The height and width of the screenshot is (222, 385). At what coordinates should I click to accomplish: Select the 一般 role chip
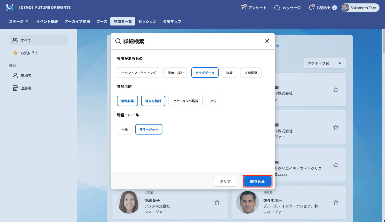coord(125,129)
